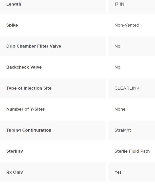
Task: Click the Number of Y-Sites label
Action: point(26,109)
